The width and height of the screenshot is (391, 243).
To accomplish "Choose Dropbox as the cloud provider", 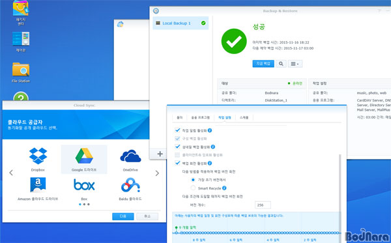I will [x=38, y=159].
